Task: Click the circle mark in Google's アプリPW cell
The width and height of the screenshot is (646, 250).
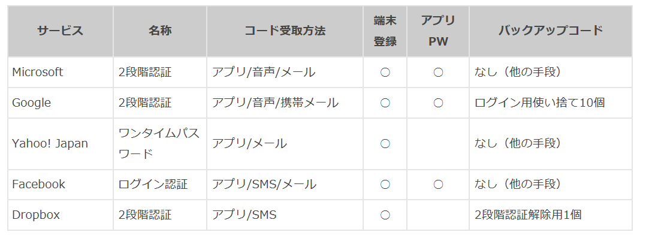Action: 438,103
